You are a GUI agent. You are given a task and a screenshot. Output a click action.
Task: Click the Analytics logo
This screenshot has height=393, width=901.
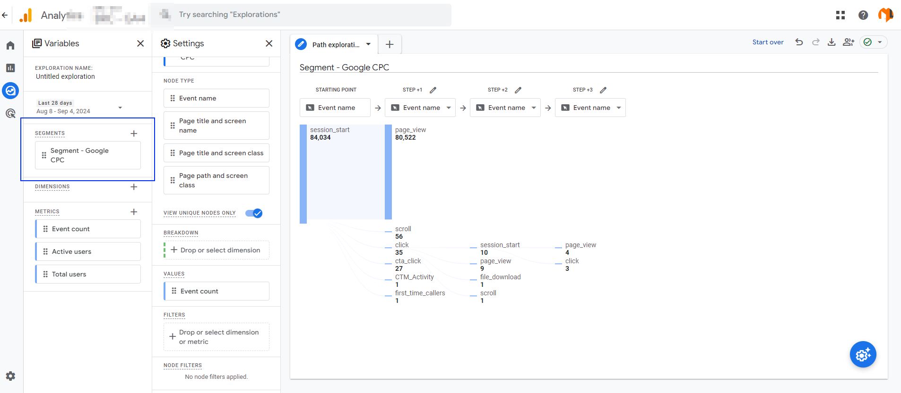pyautogui.click(x=26, y=15)
